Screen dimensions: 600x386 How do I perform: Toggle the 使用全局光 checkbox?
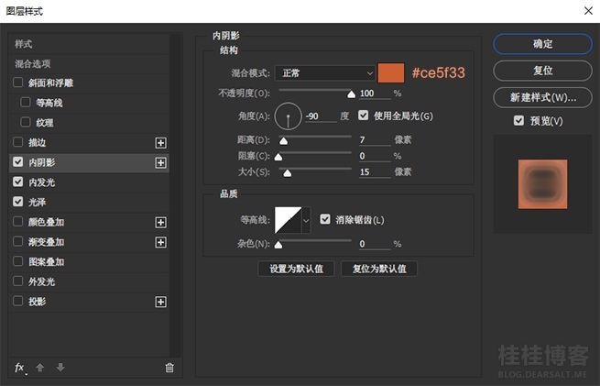(363, 116)
